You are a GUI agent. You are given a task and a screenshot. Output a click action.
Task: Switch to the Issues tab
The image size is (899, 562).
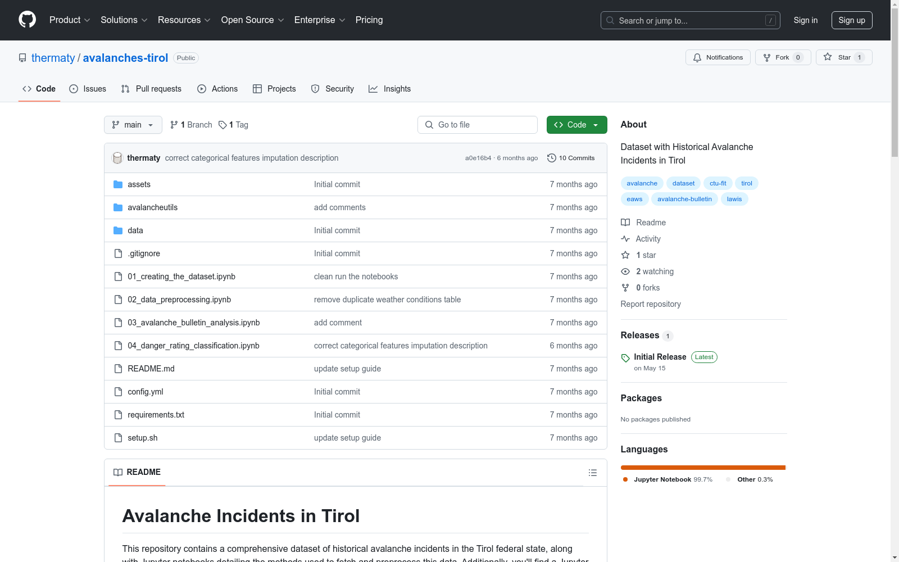click(88, 89)
